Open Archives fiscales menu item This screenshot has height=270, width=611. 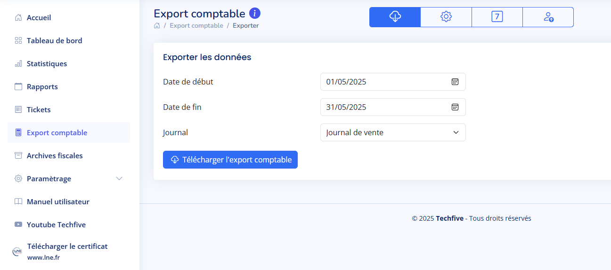(x=54, y=155)
